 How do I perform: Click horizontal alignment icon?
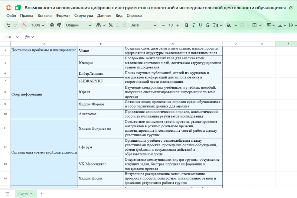pyautogui.click(x=268, y=25)
